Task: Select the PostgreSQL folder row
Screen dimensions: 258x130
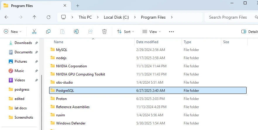Action: pyautogui.click(x=148, y=90)
